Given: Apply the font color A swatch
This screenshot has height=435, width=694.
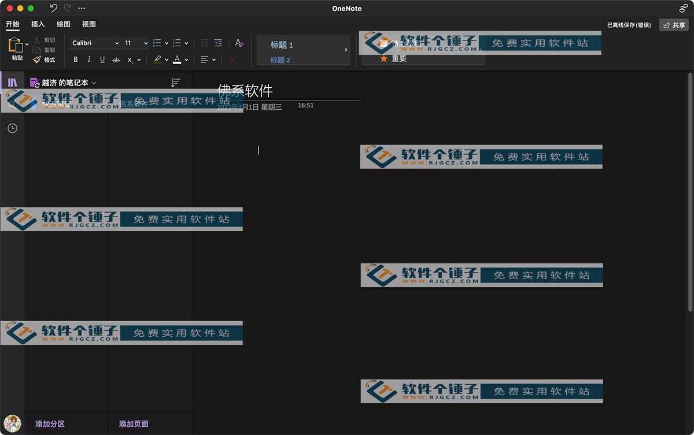Looking at the screenshot, I should pos(177,60).
